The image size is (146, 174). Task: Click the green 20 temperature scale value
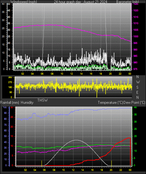(x=135, y=136)
